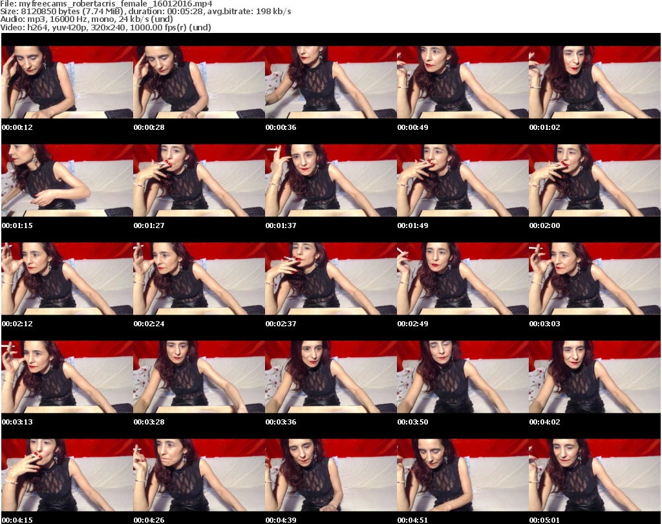The image size is (662, 524).
Task: Select the thumbnail frame at 00:03:28
Action: pos(199,377)
